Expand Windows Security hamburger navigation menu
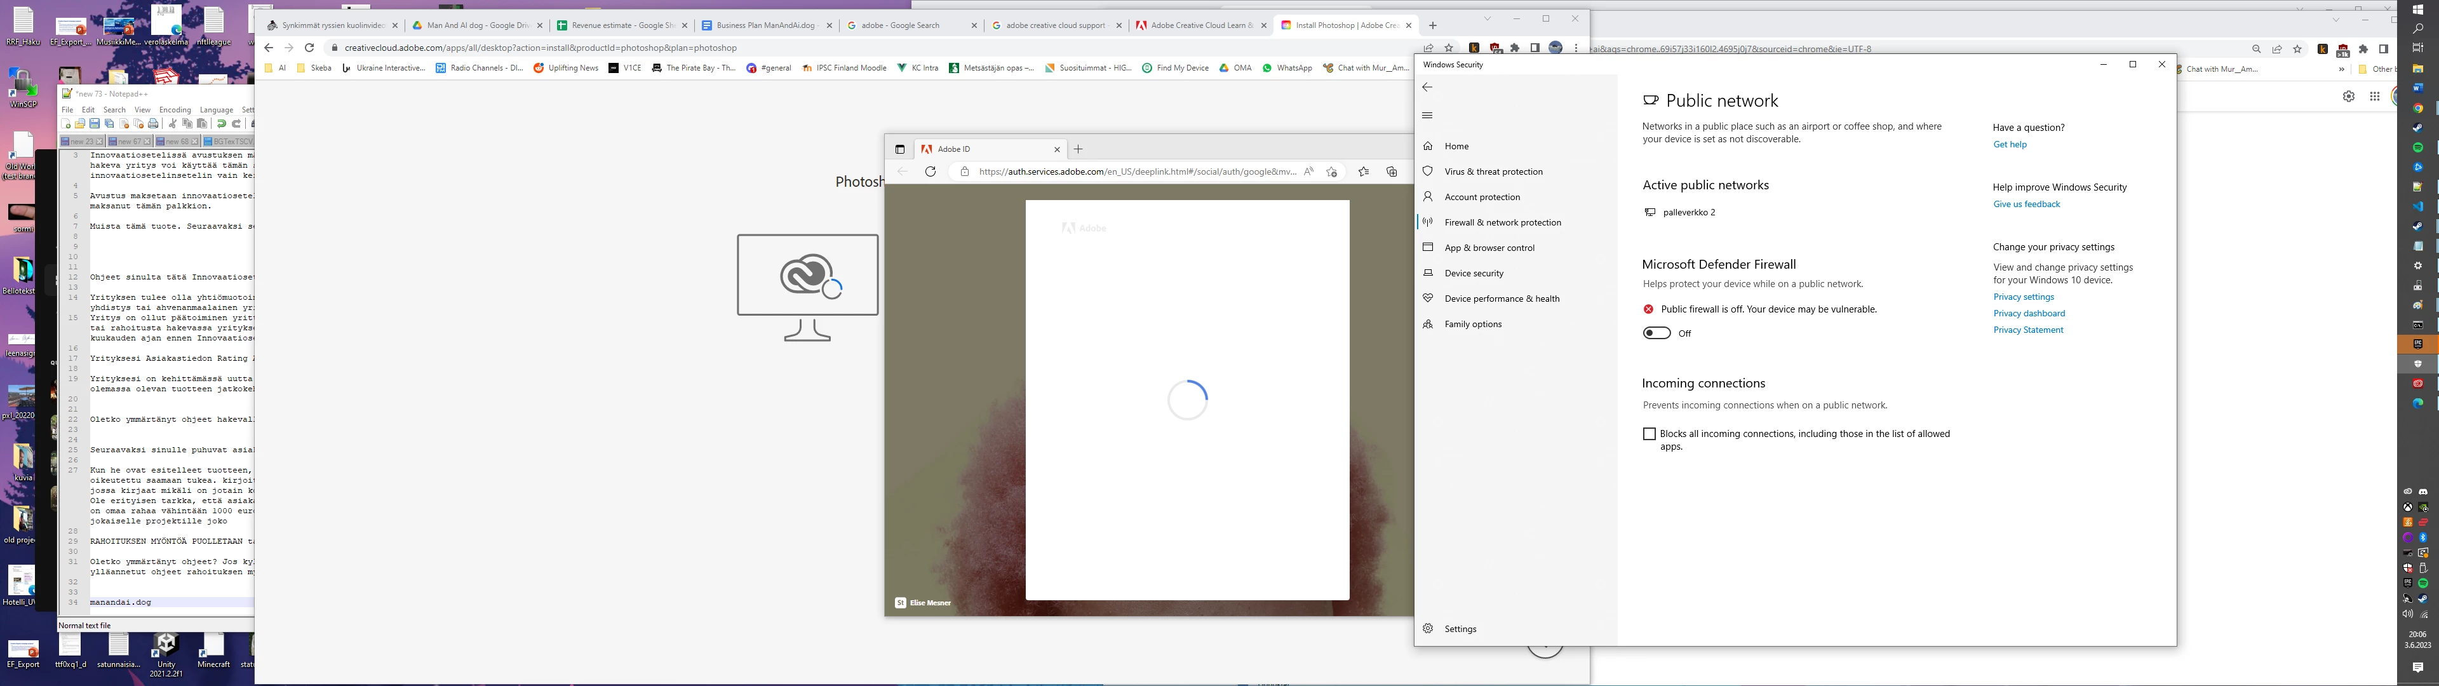Viewport: 2439px width, 686px height. tap(1427, 116)
